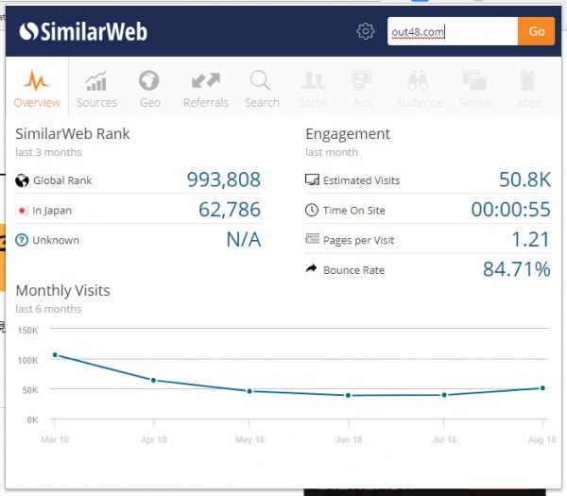Viewport: 567px width, 496px height.
Task: Open the Apps tab
Action: tap(528, 90)
